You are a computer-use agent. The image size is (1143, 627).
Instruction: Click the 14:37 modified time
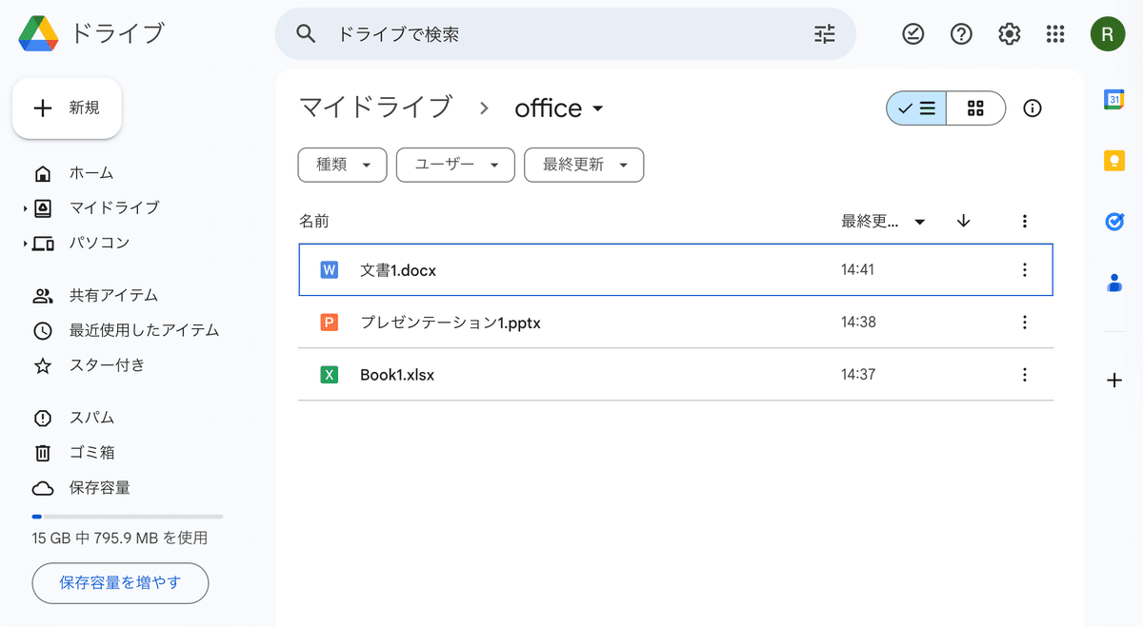point(858,375)
